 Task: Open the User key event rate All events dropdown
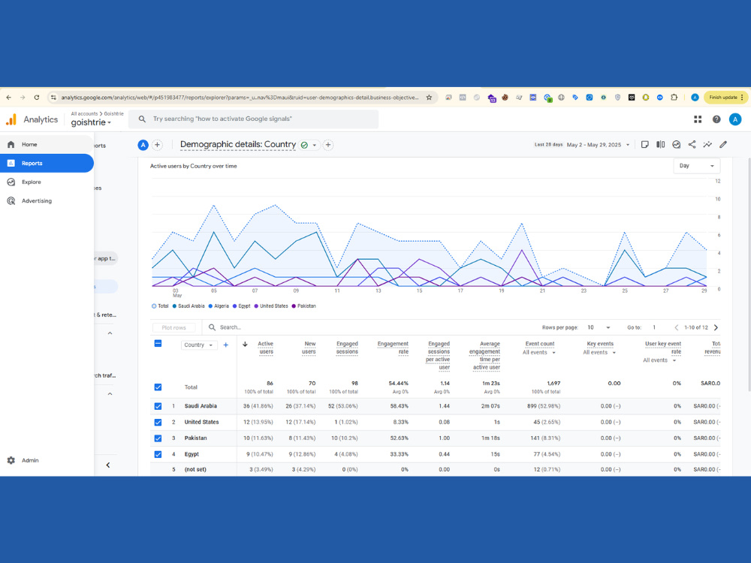click(659, 360)
